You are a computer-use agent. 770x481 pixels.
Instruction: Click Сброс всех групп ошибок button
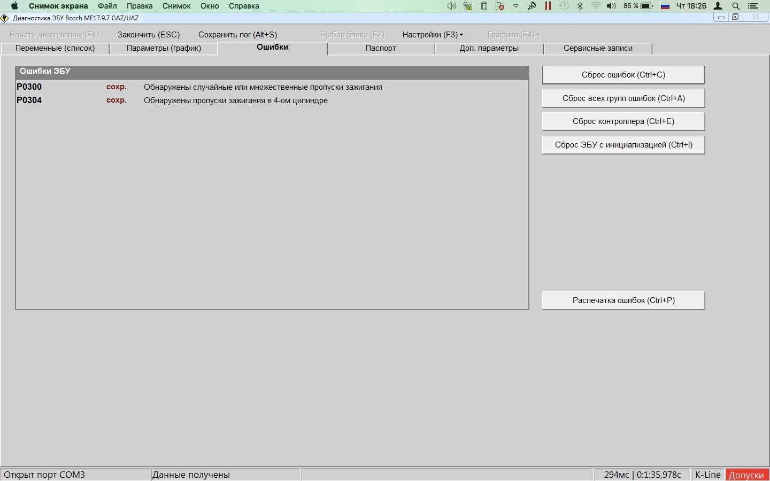623,98
